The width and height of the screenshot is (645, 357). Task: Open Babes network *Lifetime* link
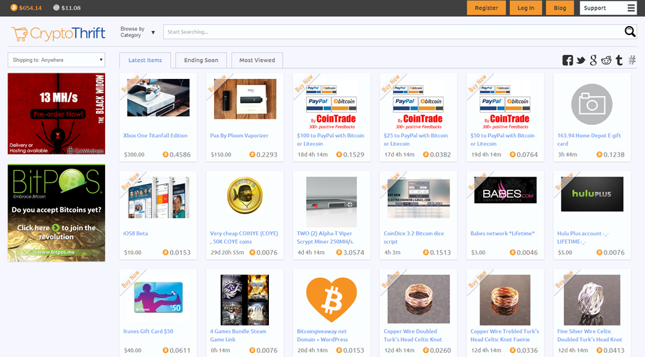(502, 233)
